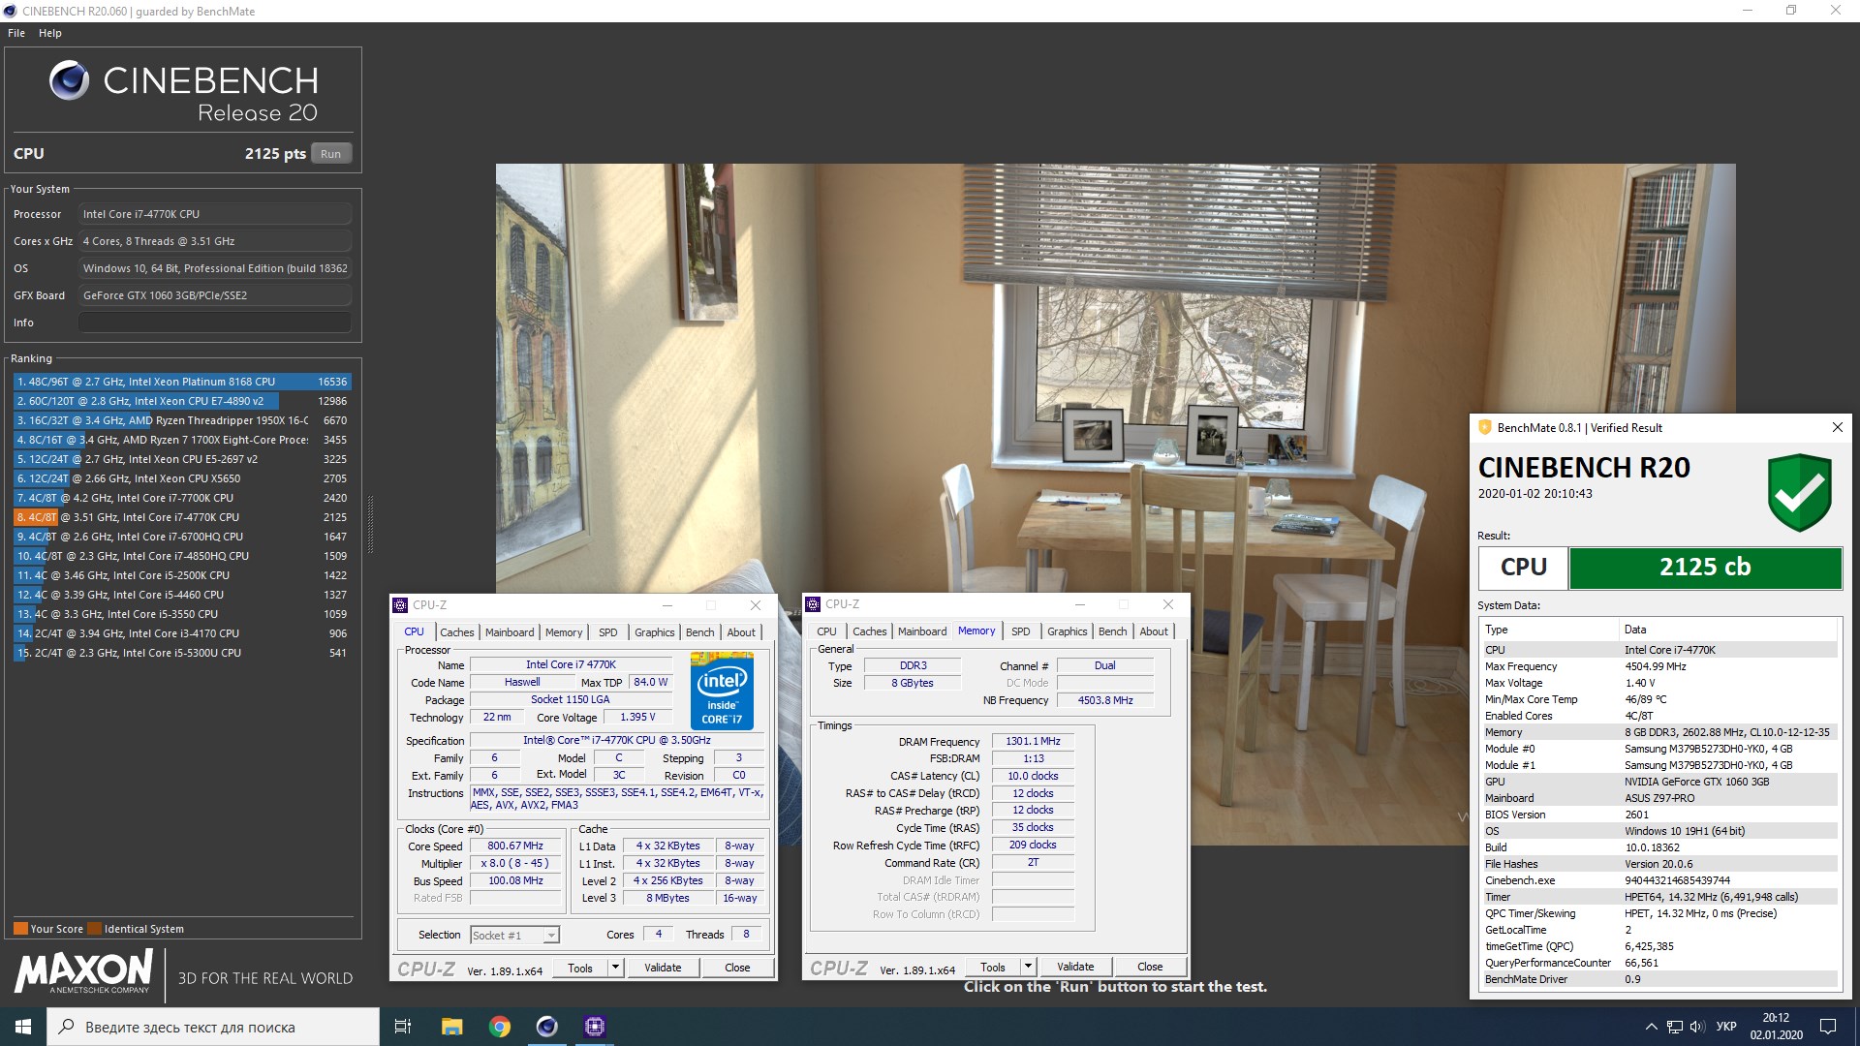Click Close button in right CPU-Z window

coord(1150,967)
